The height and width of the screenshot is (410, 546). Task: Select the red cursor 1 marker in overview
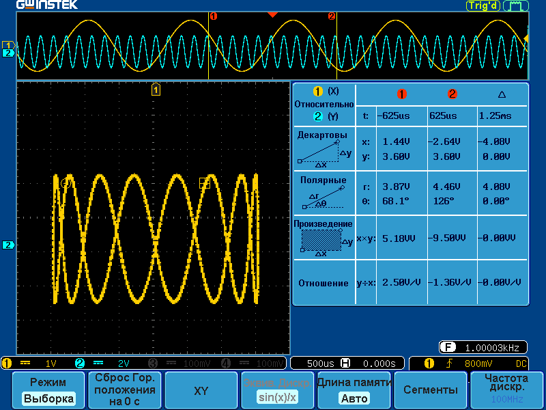213,16
